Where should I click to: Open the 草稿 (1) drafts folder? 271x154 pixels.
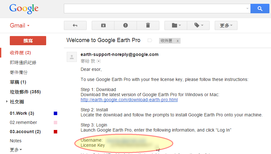click(18, 82)
